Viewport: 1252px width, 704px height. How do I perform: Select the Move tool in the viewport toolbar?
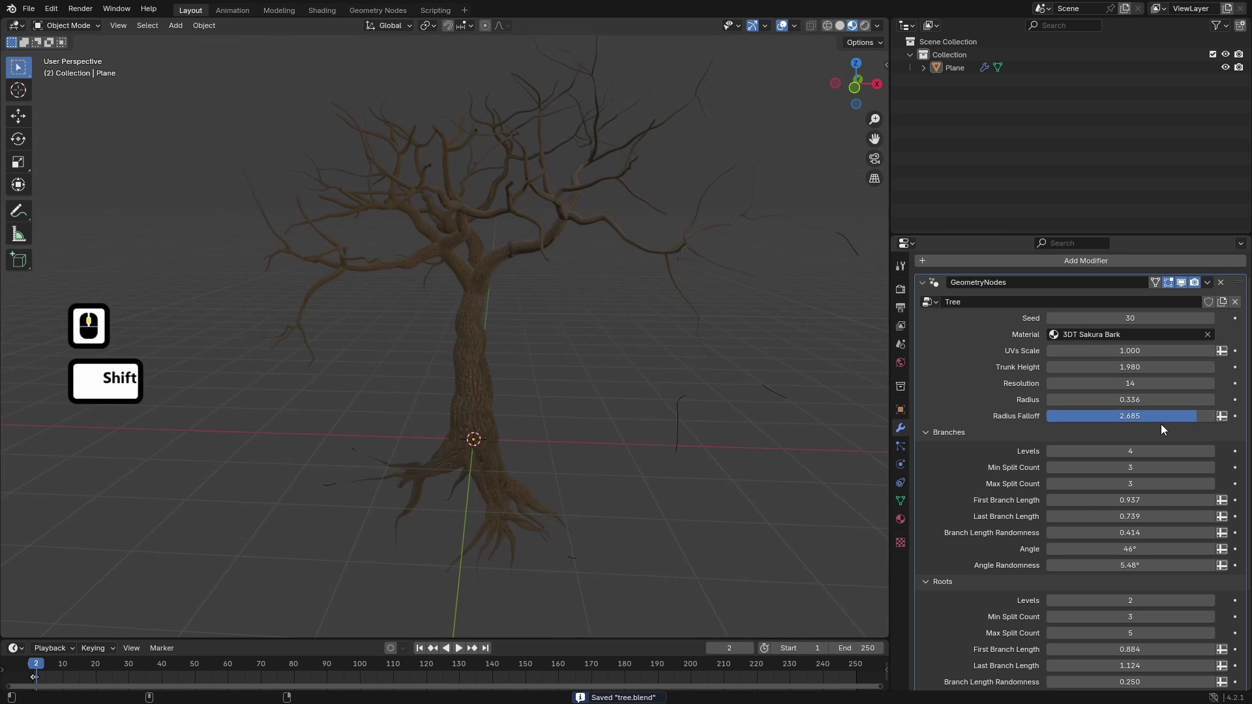tap(18, 115)
